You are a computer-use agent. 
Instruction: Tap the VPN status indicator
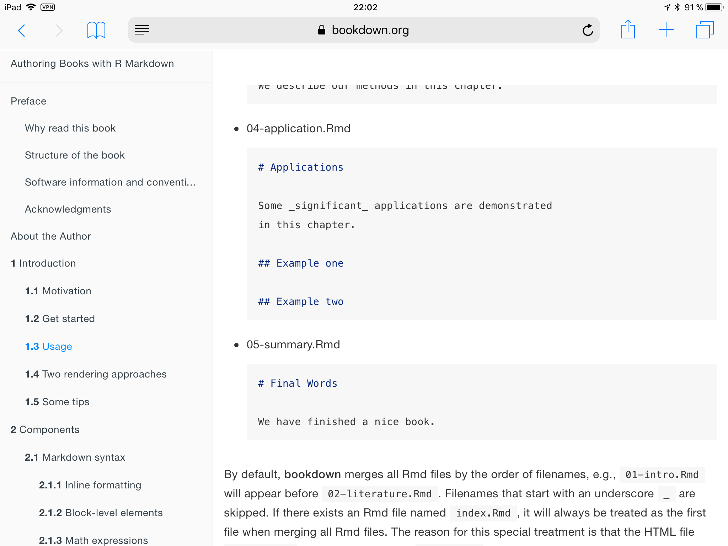click(48, 7)
